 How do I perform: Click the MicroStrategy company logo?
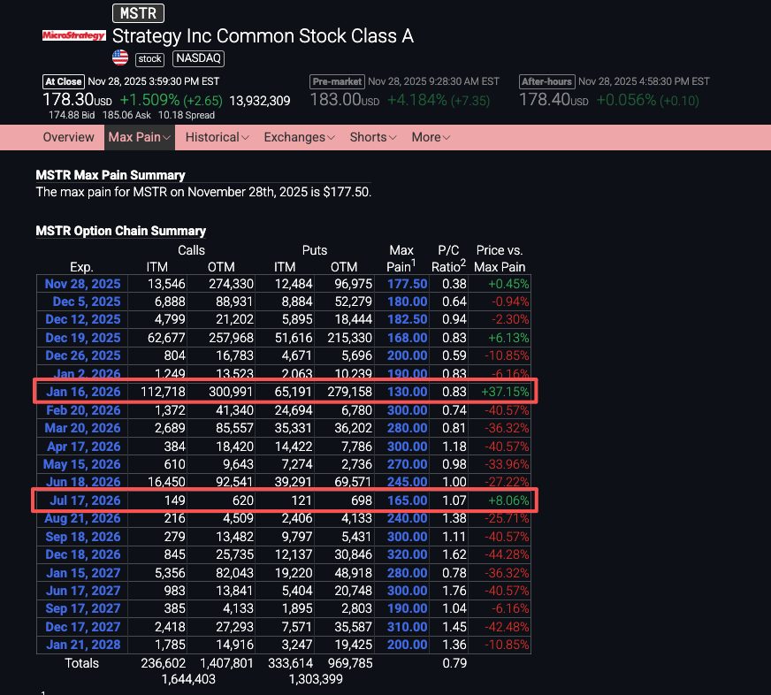[73, 35]
